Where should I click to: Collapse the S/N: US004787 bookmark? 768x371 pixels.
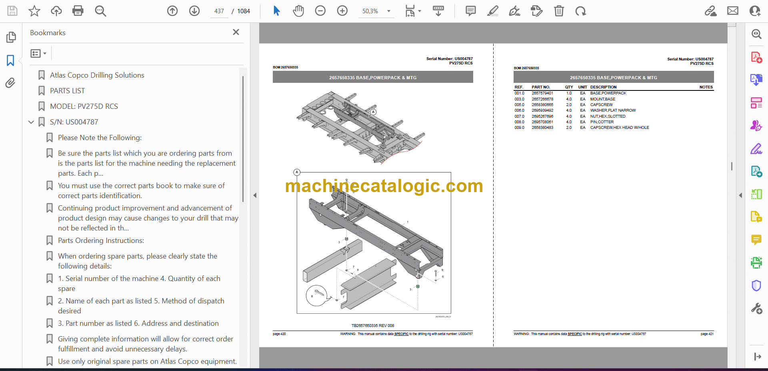pos(31,122)
